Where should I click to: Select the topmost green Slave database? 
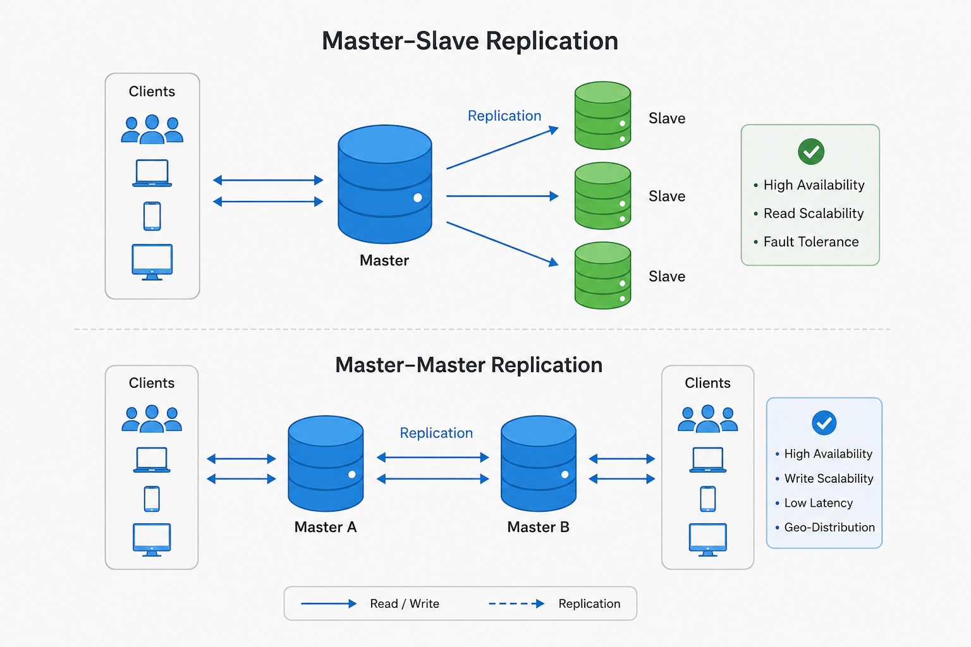click(x=602, y=115)
